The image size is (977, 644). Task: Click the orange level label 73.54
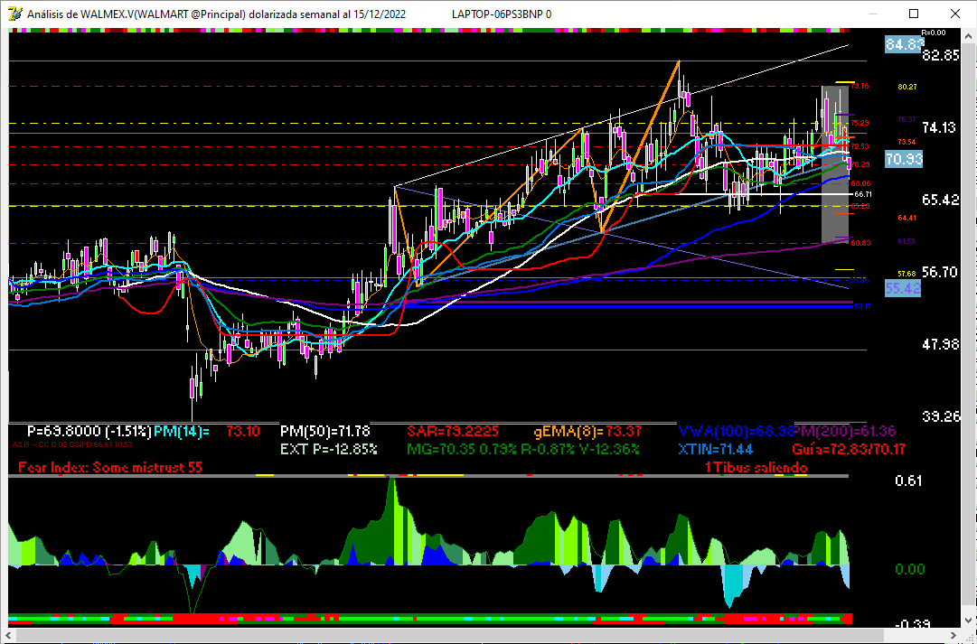907,142
